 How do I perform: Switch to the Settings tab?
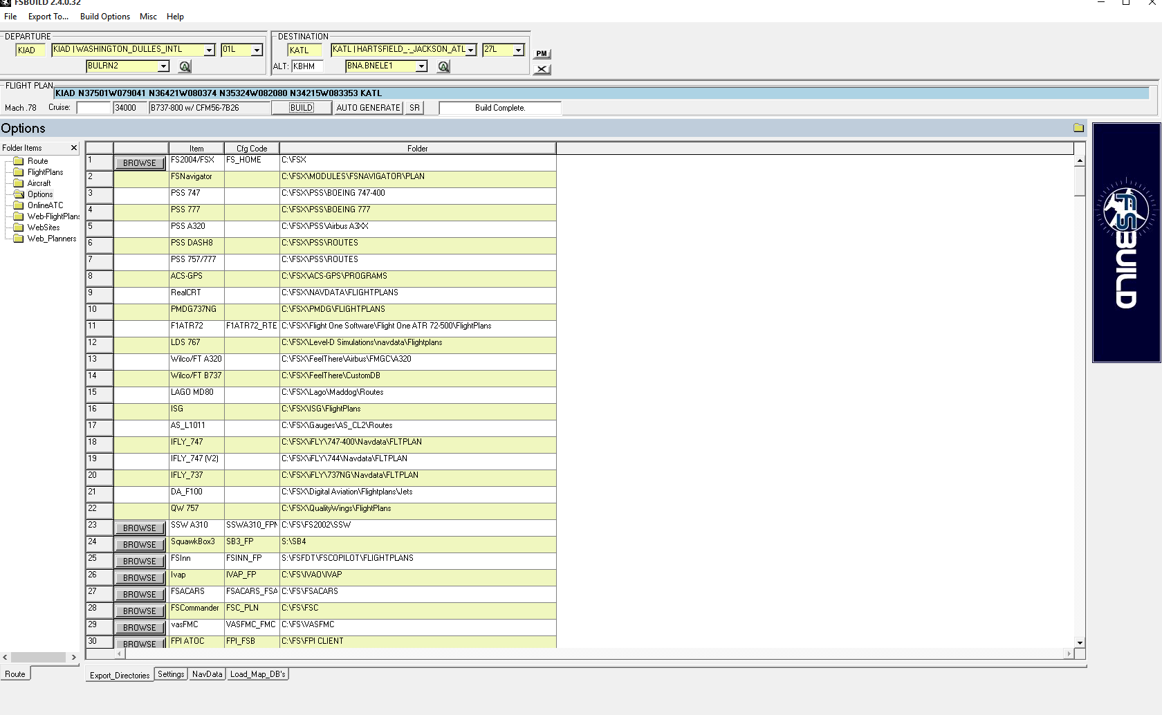(x=171, y=674)
